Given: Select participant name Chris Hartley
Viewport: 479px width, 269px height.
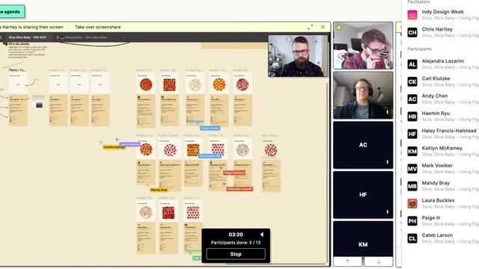Looking at the screenshot, I should click(437, 29).
